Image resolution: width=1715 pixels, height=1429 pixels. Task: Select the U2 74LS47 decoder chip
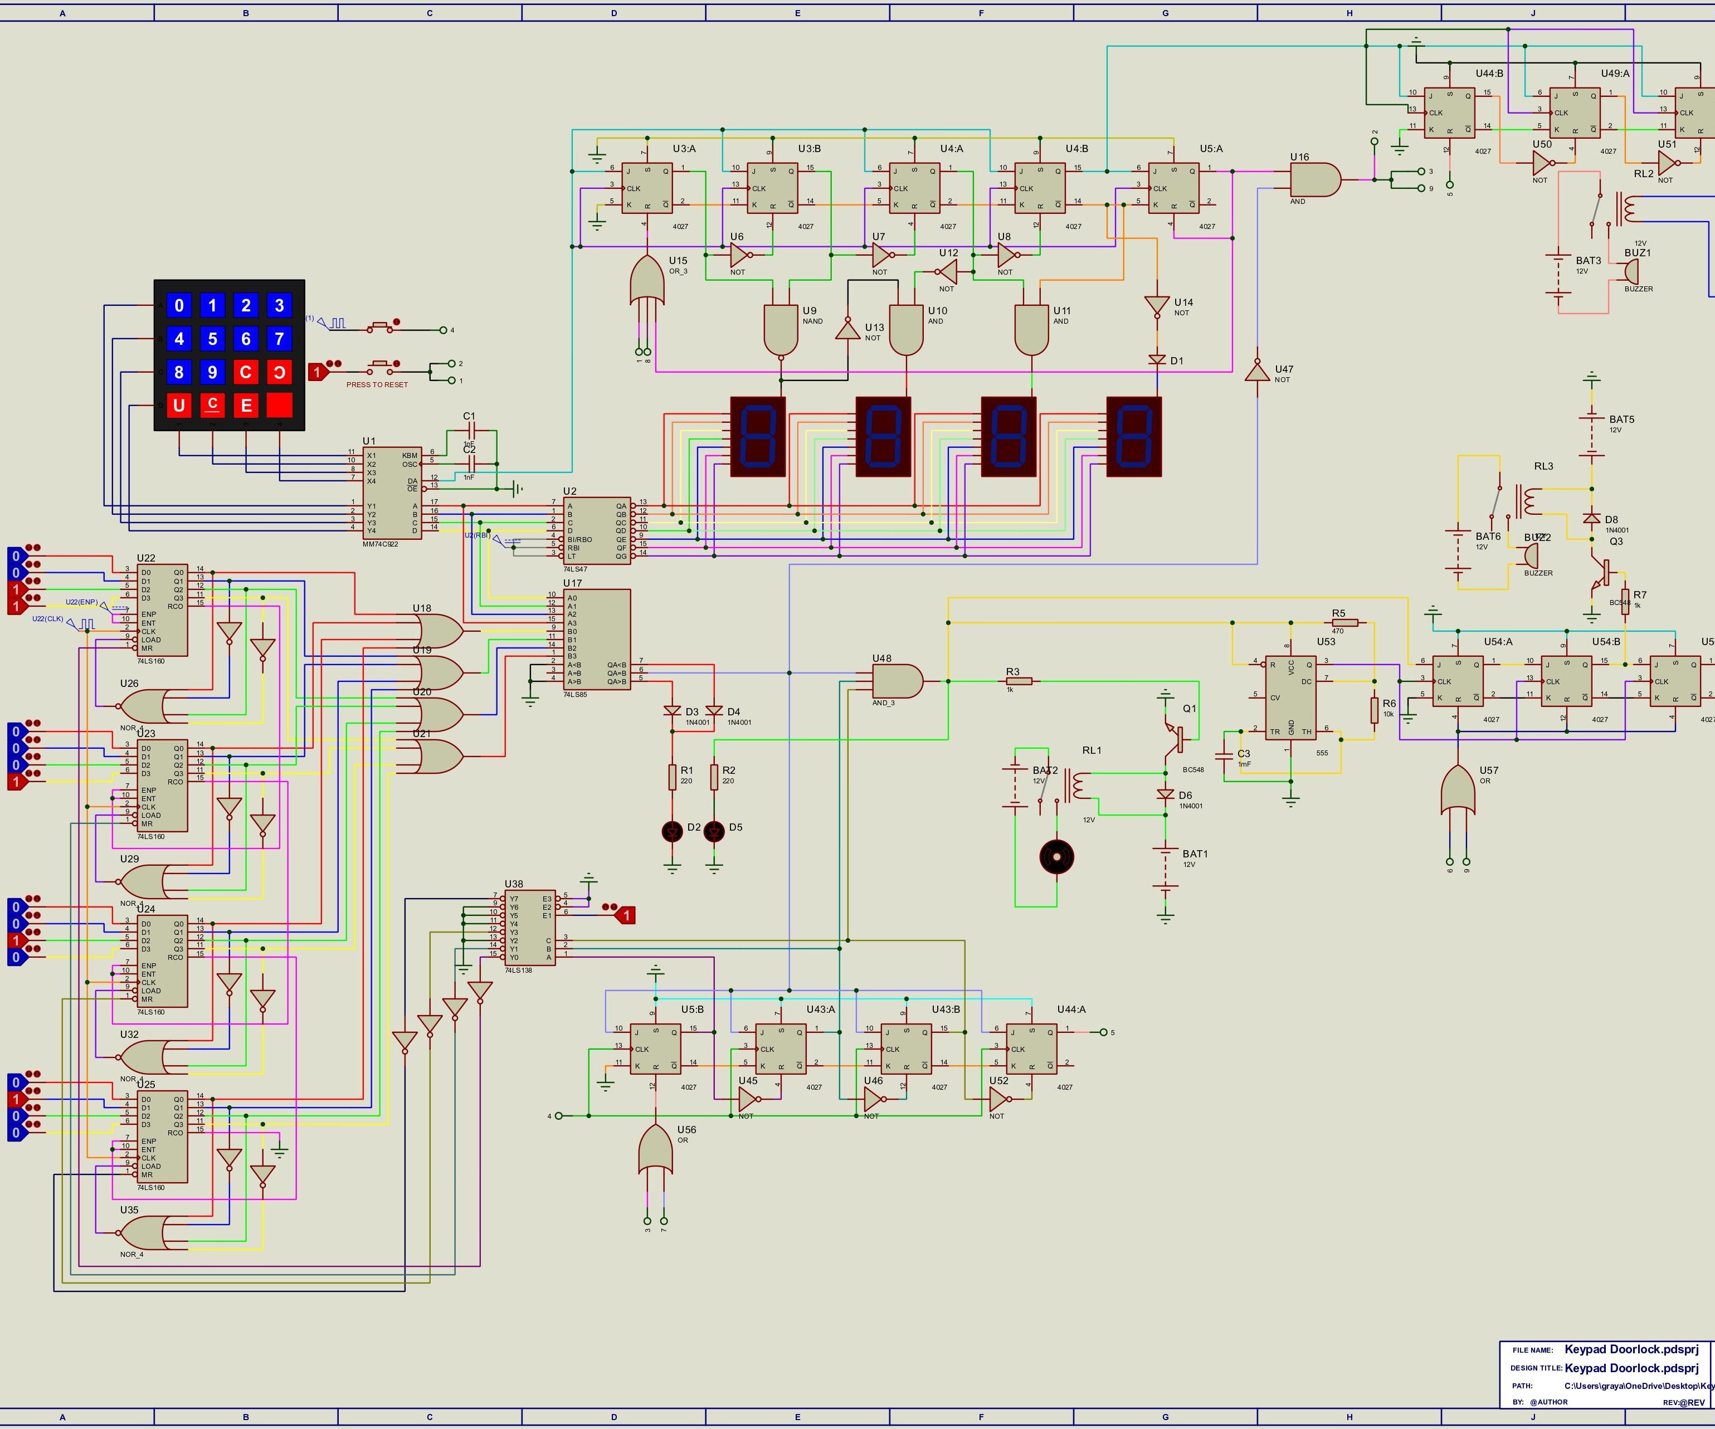click(596, 531)
